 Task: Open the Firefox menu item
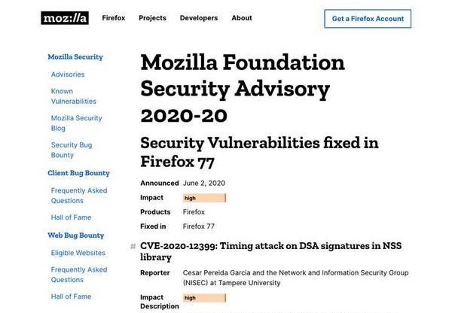(x=114, y=18)
